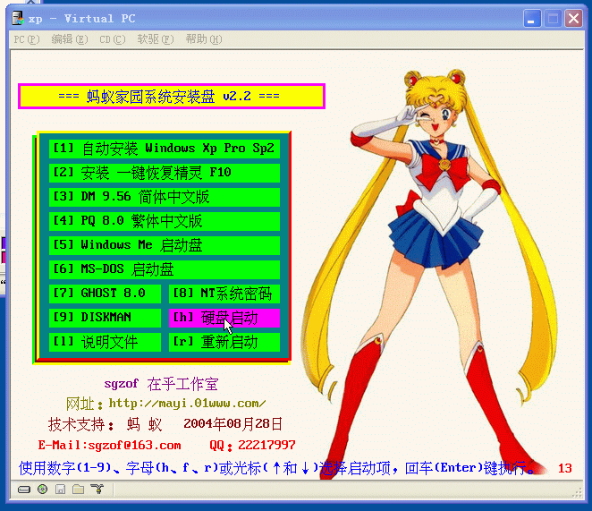Open the 帮助(H) menu
This screenshot has width=592, height=511.
(x=204, y=39)
